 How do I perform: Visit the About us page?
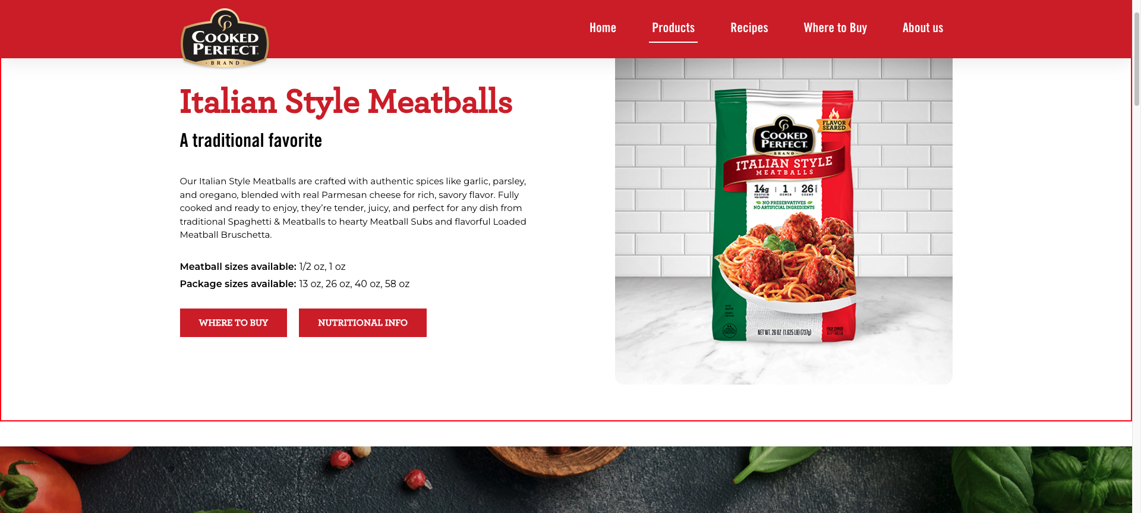pyautogui.click(x=922, y=28)
